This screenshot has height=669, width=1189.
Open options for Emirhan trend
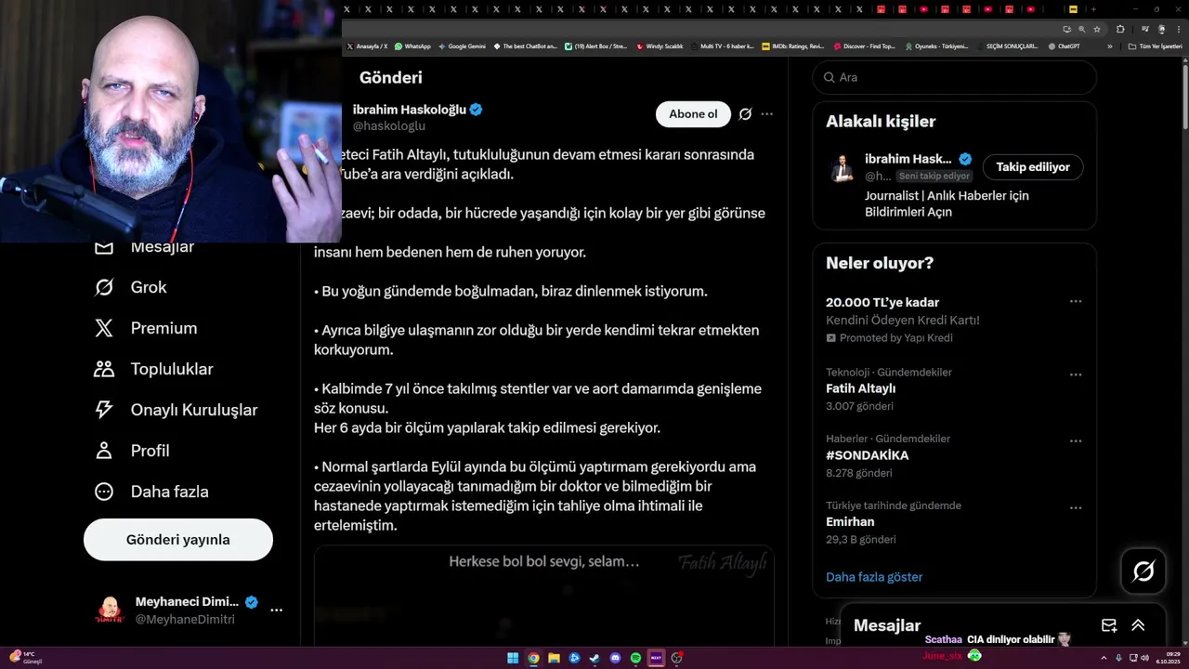tap(1075, 508)
